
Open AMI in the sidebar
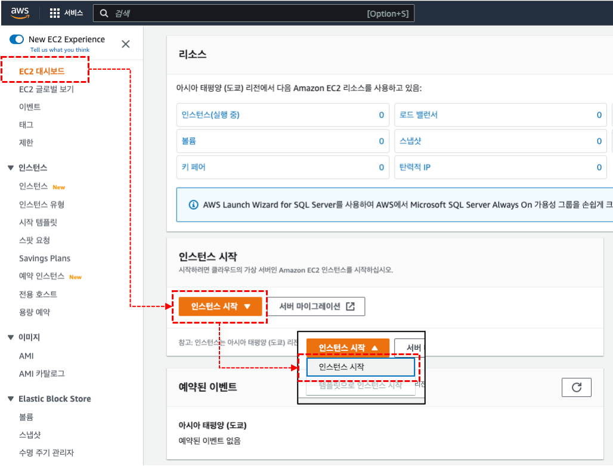26,356
